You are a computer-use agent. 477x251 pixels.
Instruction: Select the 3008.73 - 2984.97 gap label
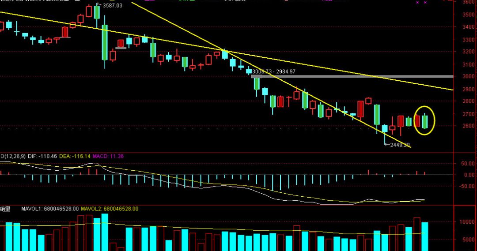pyautogui.click(x=274, y=71)
